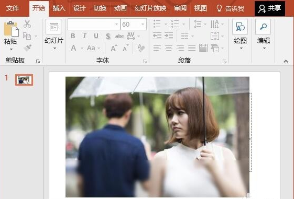Expand the Numbering dropdown arrow
294x199 pixels.
tap(183, 24)
